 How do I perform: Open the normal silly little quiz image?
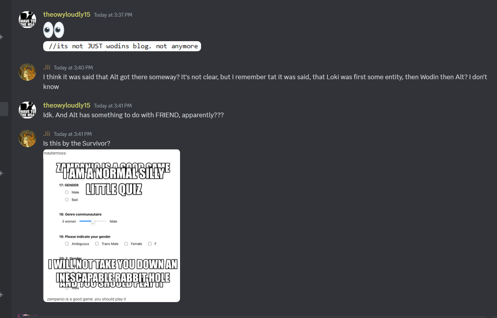tap(112, 226)
